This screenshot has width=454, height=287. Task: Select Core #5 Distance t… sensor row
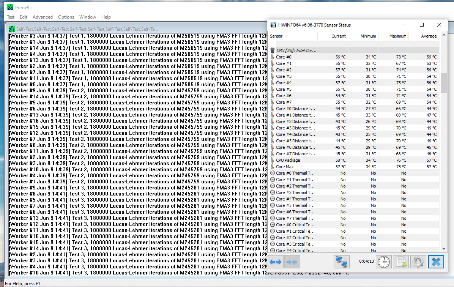354,141
